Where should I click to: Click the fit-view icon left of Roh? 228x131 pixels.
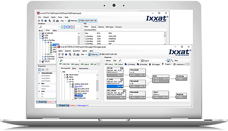point(169,61)
